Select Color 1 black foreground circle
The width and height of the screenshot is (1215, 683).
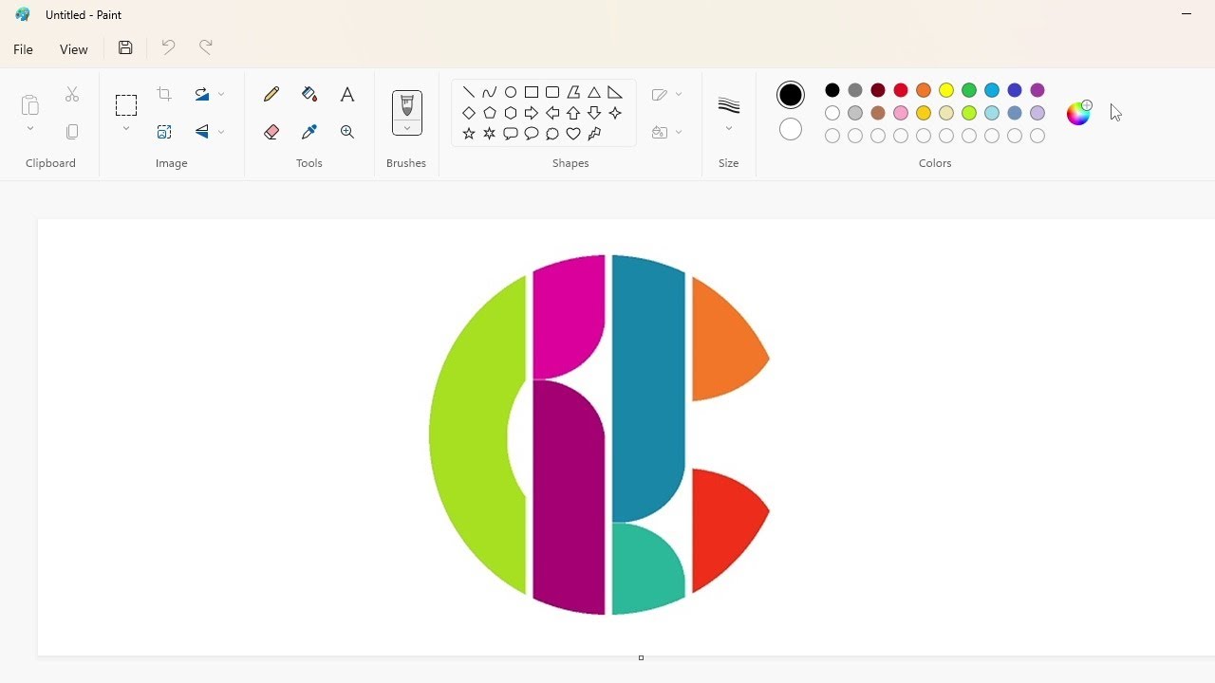[791, 95]
